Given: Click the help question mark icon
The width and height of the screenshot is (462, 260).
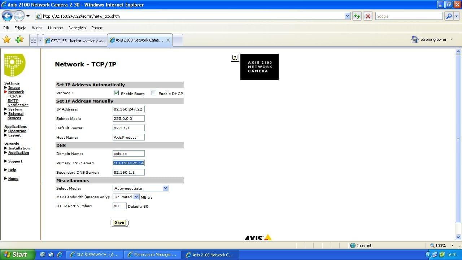Looking at the screenshot, I should pos(235,57).
